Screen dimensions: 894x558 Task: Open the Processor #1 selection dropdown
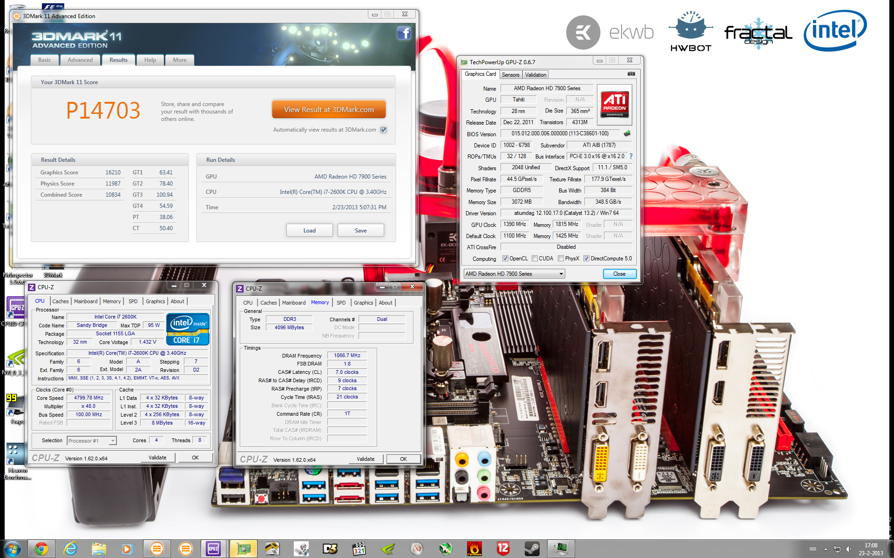(x=91, y=441)
